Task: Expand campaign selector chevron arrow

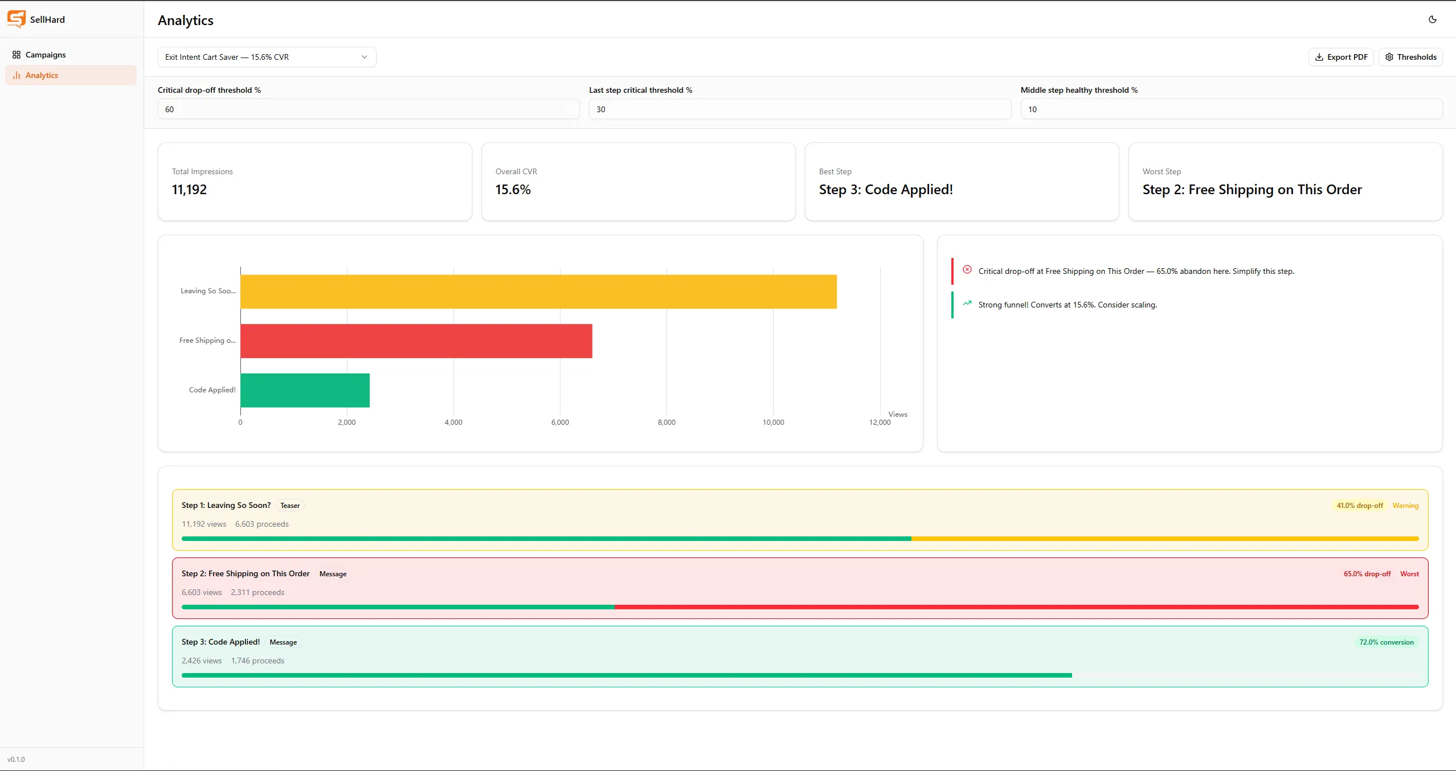Action: pos(365,57)
